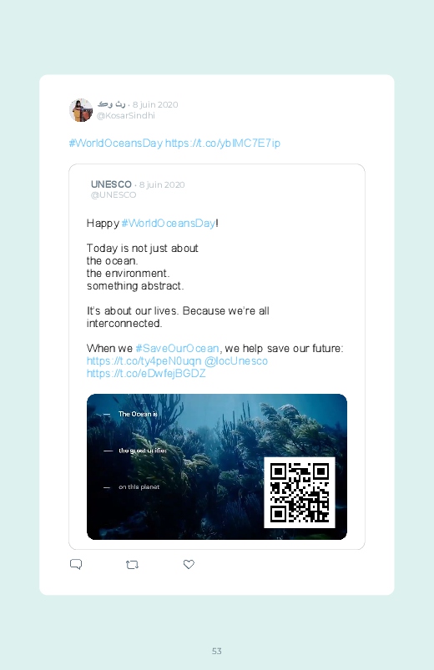Click 'The Ocean is' caption in image
Viewport: 434px width, 670px height.
(138, 414)
